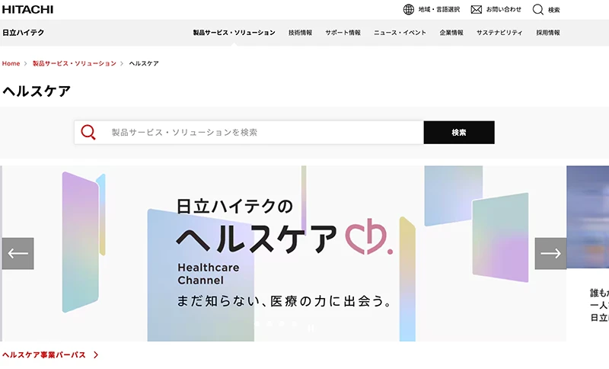The image size is (609, 369).
Task: Click the magnifier icon in the header
Action: click(538, 9)
